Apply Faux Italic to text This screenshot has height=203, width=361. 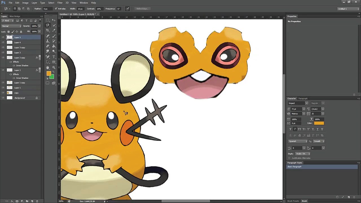pyautogui.click(x=295, y=129)
